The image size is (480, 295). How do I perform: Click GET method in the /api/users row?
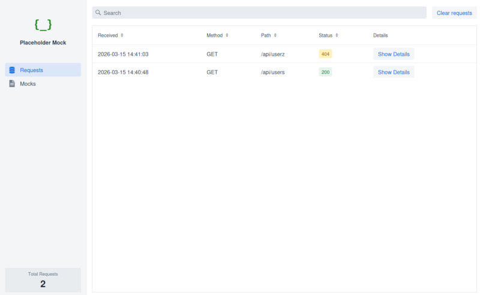(212, 72)
